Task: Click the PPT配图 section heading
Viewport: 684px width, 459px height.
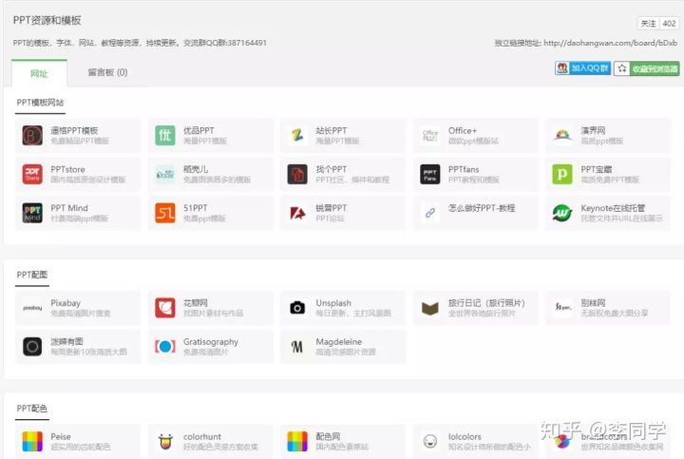Action: pyautogui.click(x=32, y=275)
